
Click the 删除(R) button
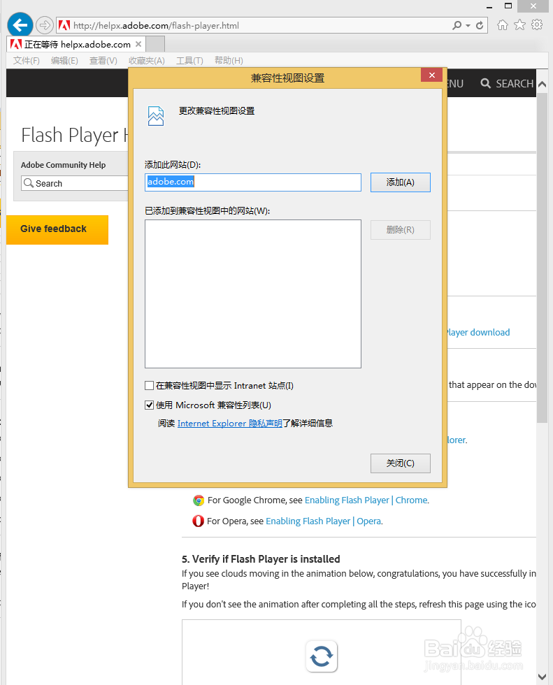401,230
